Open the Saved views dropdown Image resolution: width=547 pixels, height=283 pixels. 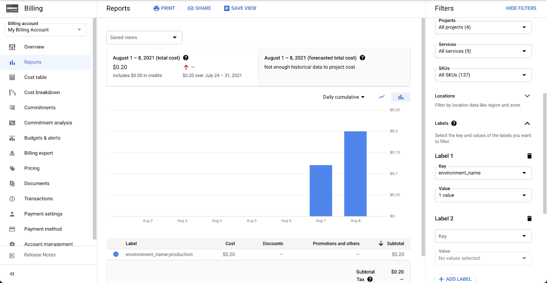[x=144, y=38]
